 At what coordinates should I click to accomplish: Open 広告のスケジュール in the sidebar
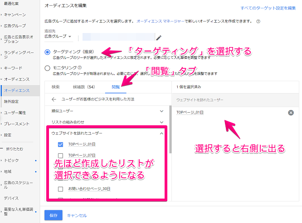(18, 185)
